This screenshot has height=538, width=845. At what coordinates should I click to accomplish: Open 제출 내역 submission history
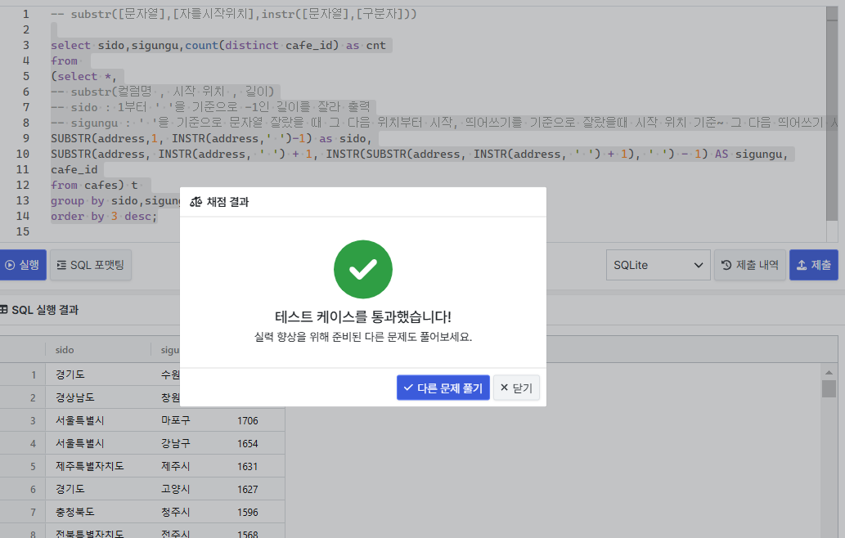750,265
